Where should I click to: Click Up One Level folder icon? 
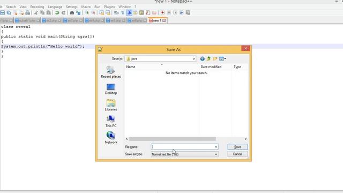click(x=208, y=58)
